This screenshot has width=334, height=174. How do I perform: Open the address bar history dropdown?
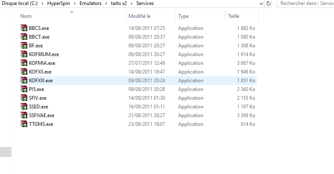[261, 4]
